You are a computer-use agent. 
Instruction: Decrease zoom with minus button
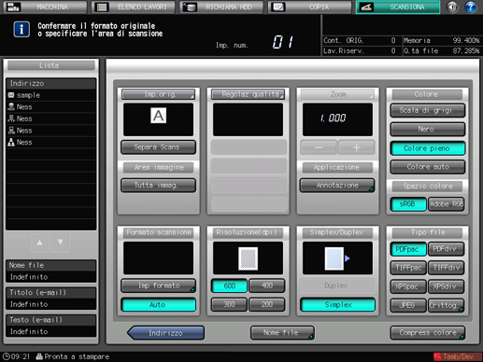pyautogui.click(x=319, y=147)
